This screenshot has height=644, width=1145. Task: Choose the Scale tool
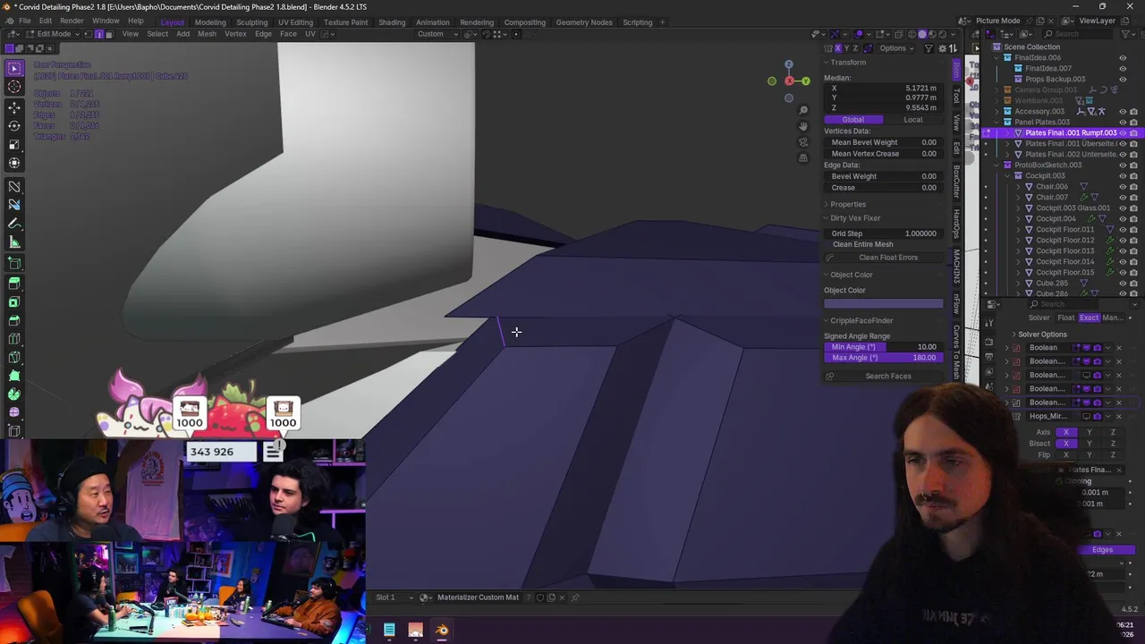pyautogui.click(x=14, y=144)
